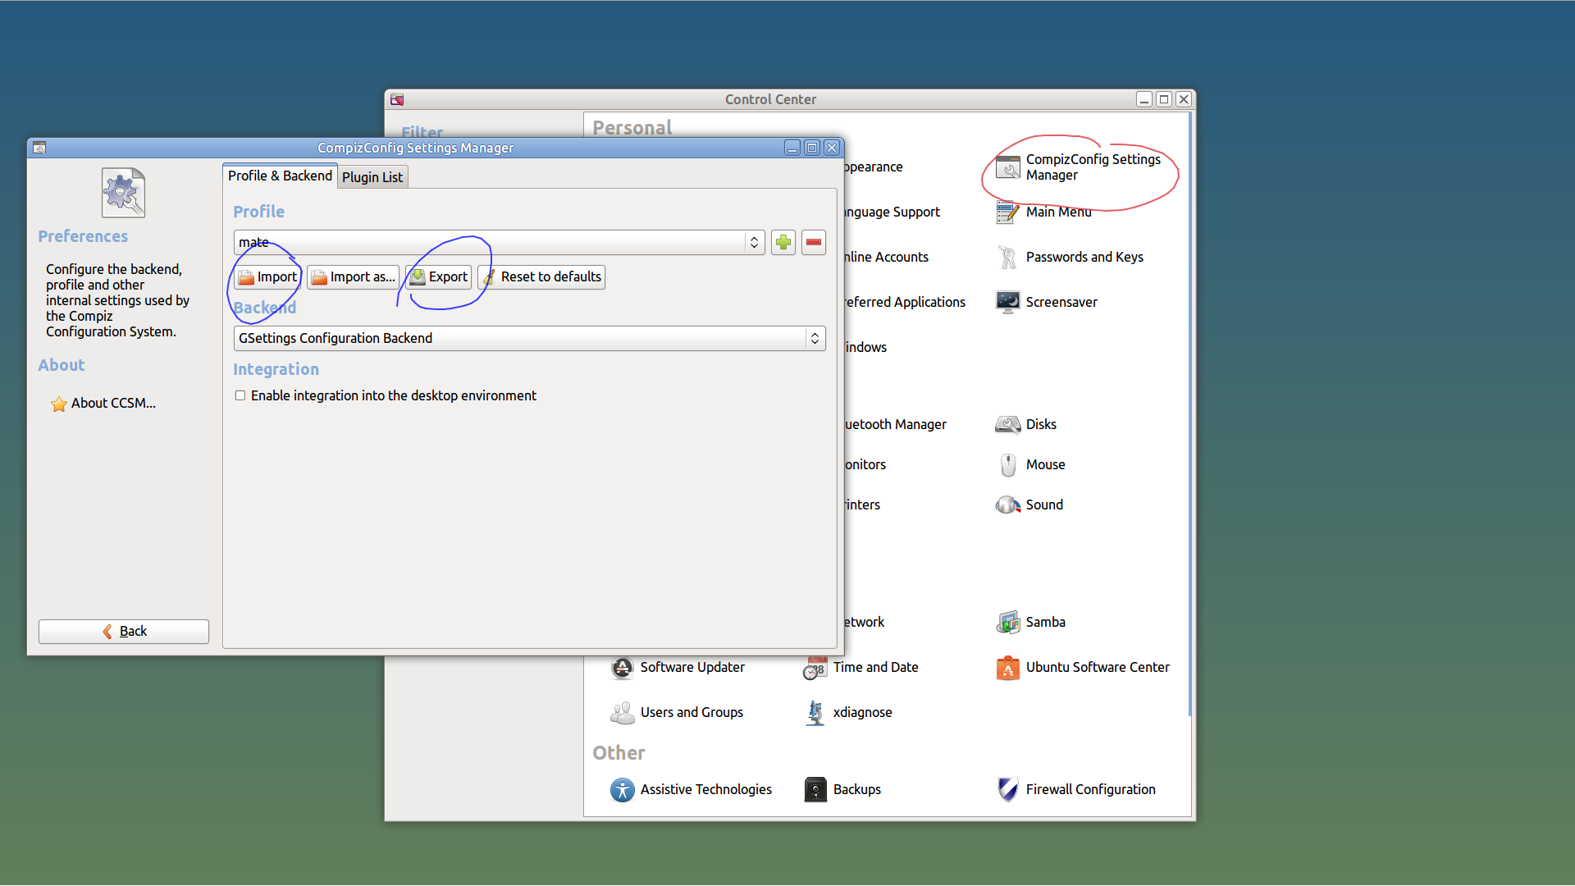
Task: Open xdiagnose in Control Center
Action: click(x=847, y=712)
